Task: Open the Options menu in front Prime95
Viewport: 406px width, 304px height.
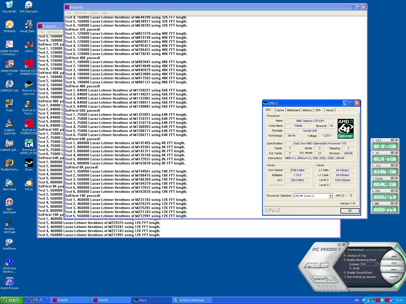Action: (x=94, y=13)
